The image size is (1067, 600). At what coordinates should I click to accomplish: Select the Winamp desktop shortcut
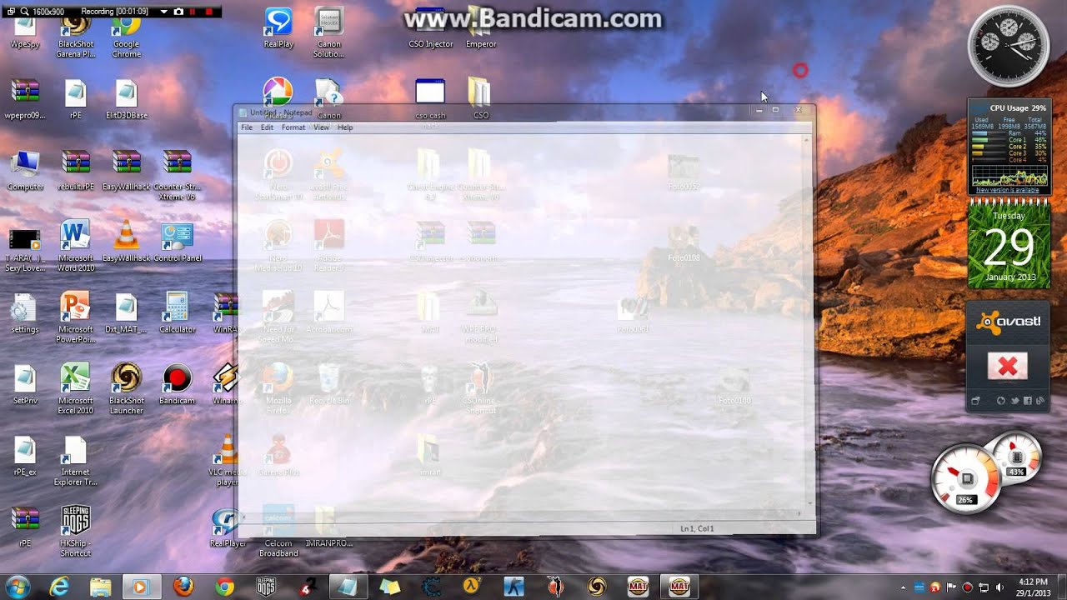tap(225, 384)
